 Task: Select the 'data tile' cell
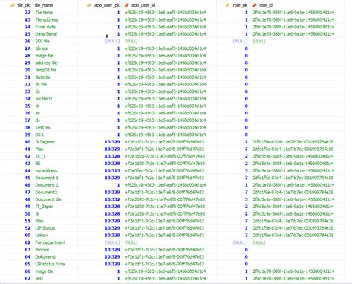(x=43, y=77)
